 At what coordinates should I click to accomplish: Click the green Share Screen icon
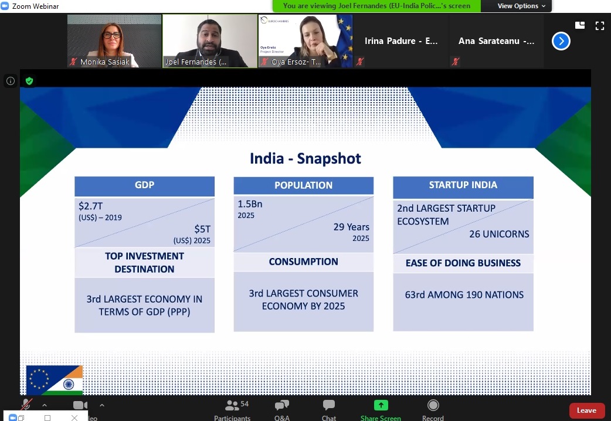point(381,405)
